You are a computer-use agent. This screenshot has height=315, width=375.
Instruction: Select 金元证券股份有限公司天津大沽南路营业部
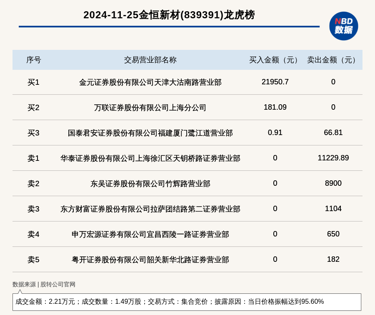pyautogui.click(x=150, y=82)
